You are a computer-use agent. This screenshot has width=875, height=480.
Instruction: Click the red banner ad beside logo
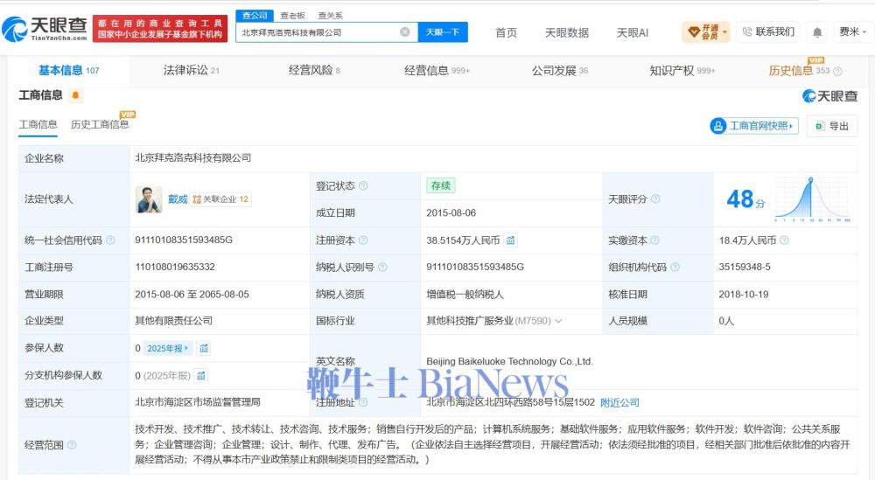pyautogui.click(x=160, y=29)
